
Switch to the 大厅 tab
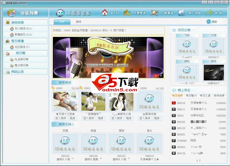click(62, 22)
